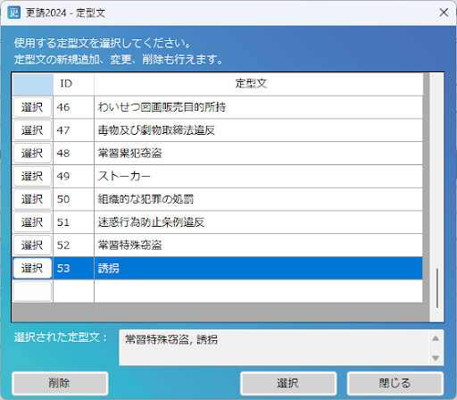Click the ID column header

tap(74, 84)
